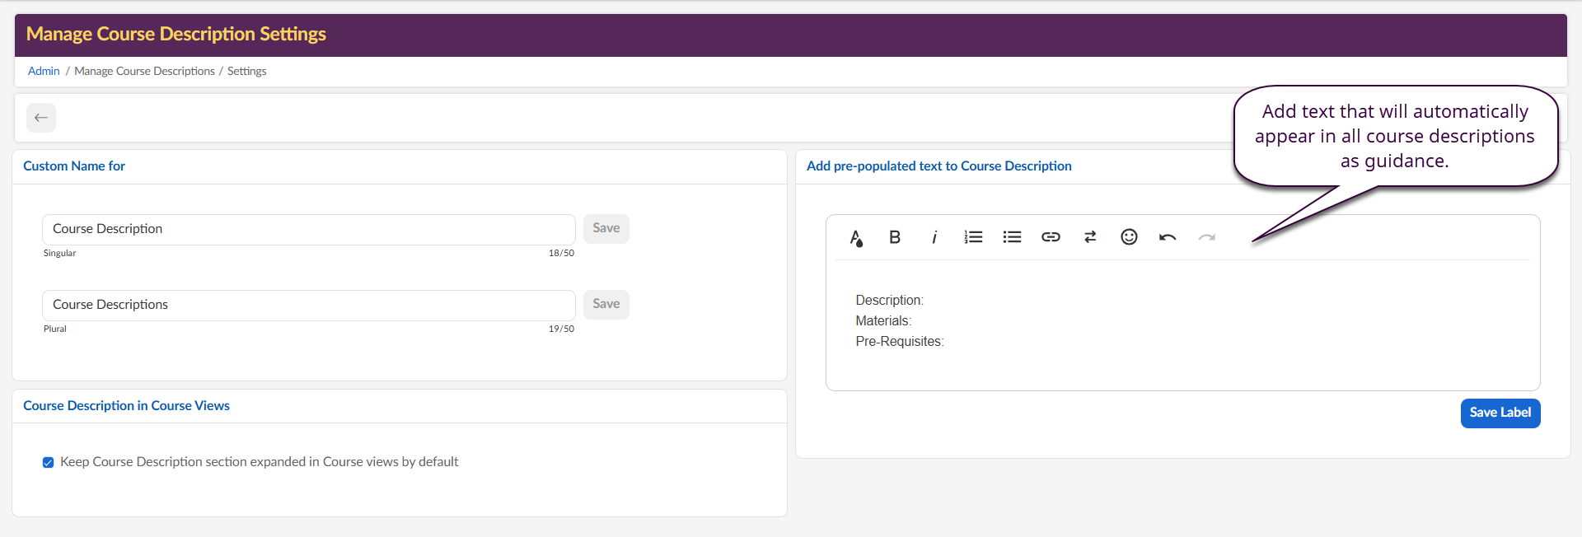The height and width of the screenshot is (537, 1582).
Task: Click the back arrow button
Action: point(41,118)
